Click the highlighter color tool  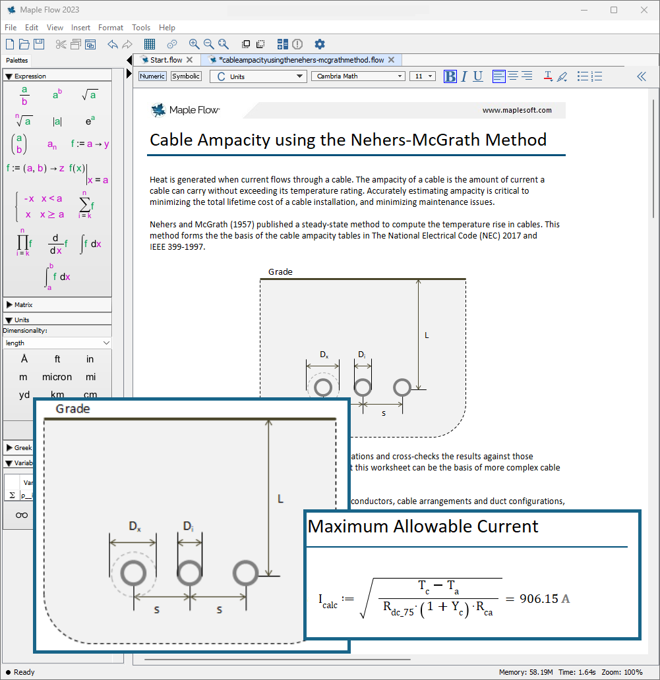tap(562, 76)
